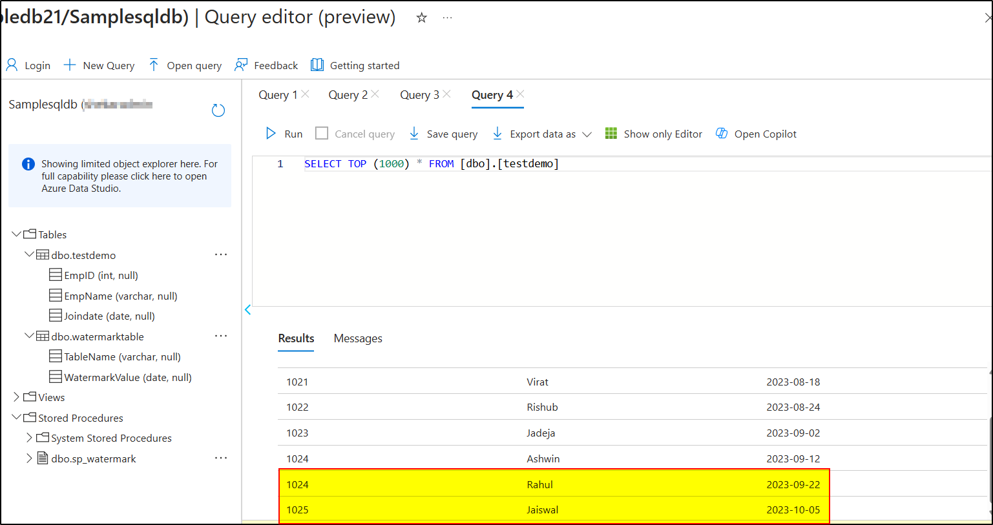Favorite the page with the star icon
993x525 pixels.
coord(422,17)
